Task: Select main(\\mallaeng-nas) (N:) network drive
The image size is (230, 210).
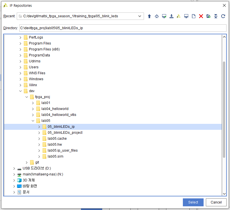Action: tap(43, 174)
